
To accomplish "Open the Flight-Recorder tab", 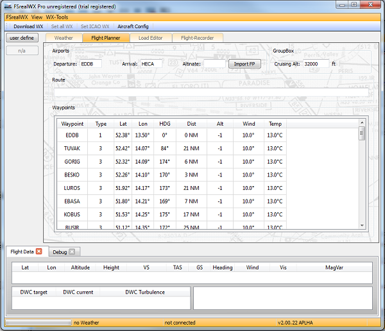I will pyautogui.click(x=197, y=38).
